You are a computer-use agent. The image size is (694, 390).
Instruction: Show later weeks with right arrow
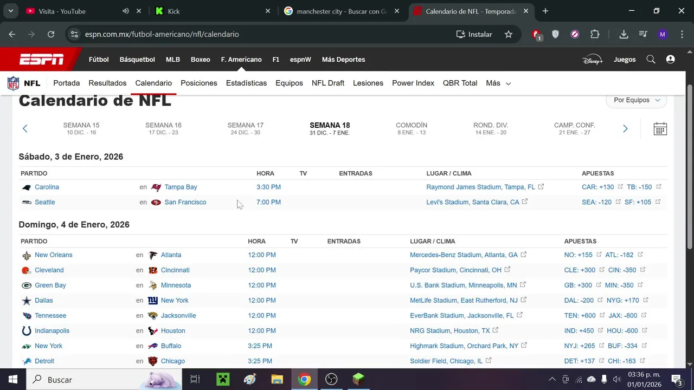point(625,129)
